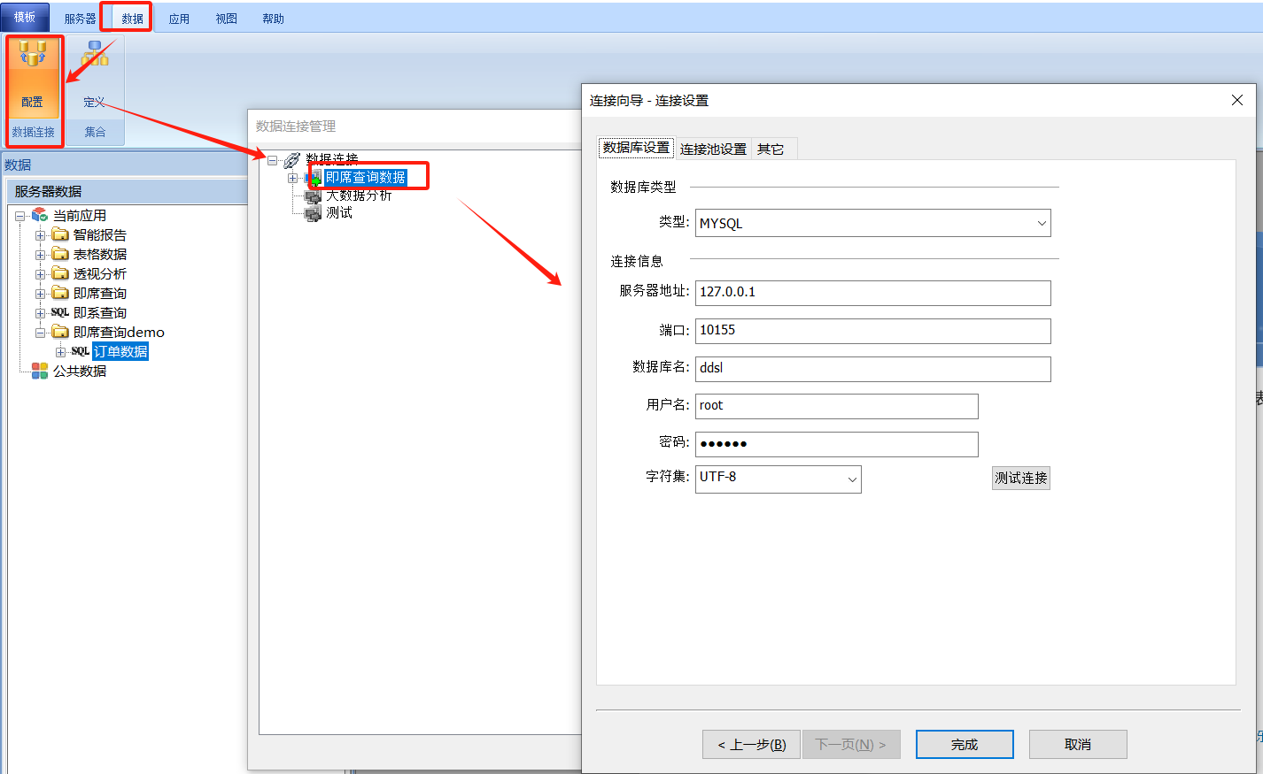This screenshot has height=774, width=1263.
Task: Focus the 密码 password field
Action: (x=837, y=444)
